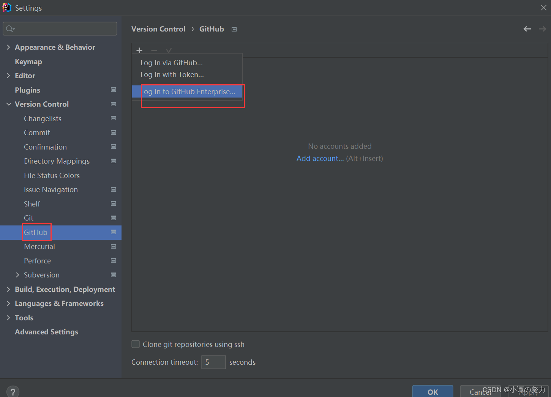Select GitHub in the tree

pyautogui.click(x=36, y=232)
